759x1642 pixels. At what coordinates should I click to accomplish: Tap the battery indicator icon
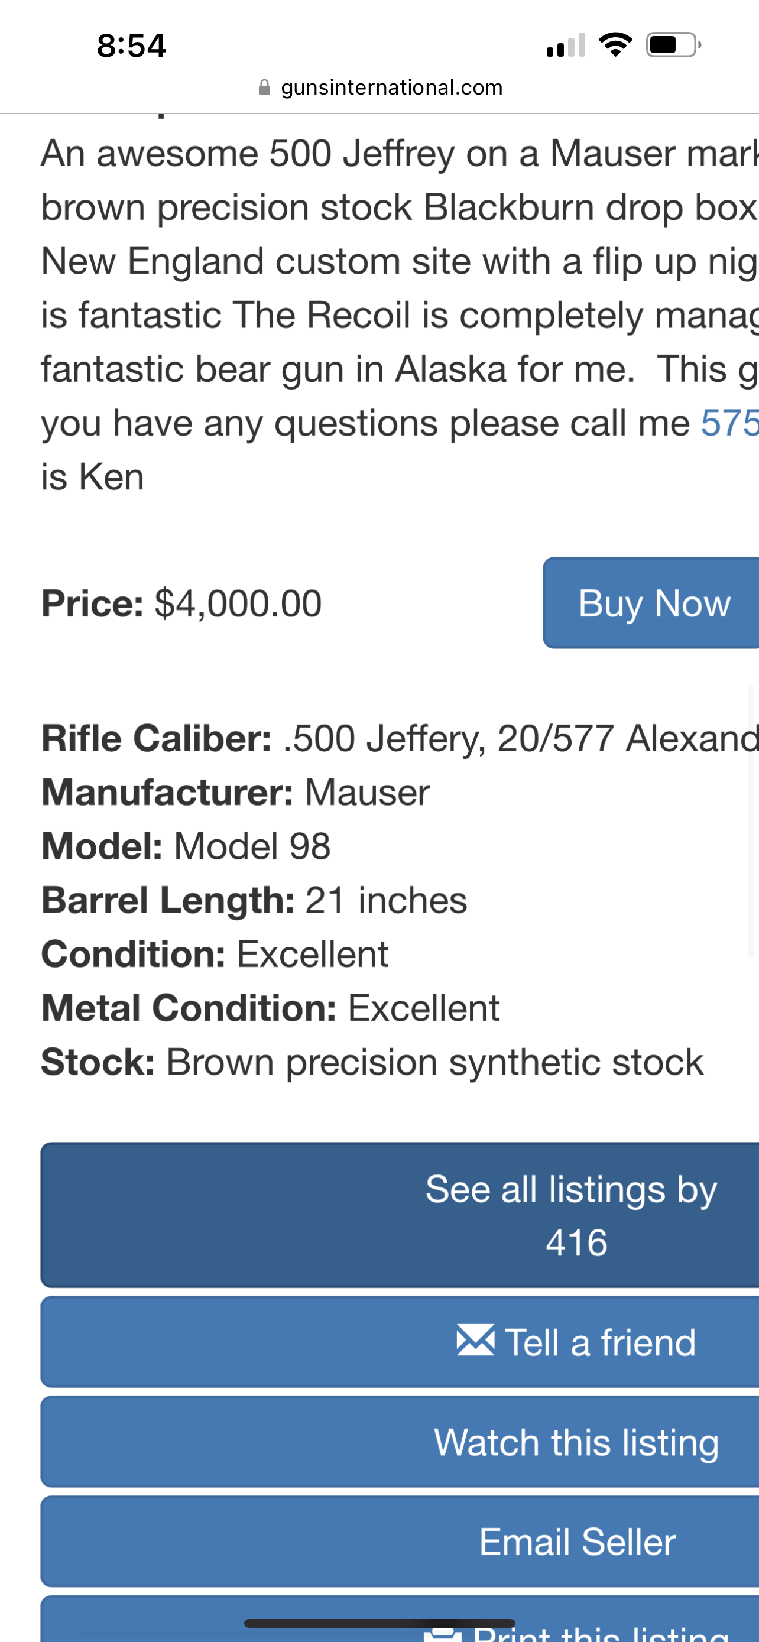tap(673, 44)
